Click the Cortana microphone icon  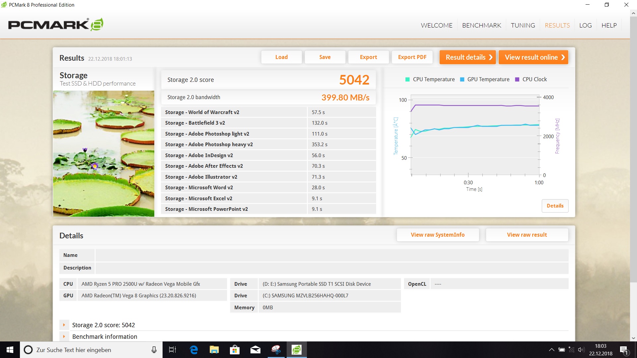point(154,350)
